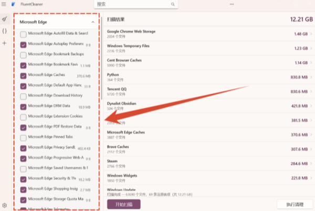The height and width of the screenshot is (211, 315).
Task: Check Microsoft Edge Download History checkbox
Action: [23, 96]
